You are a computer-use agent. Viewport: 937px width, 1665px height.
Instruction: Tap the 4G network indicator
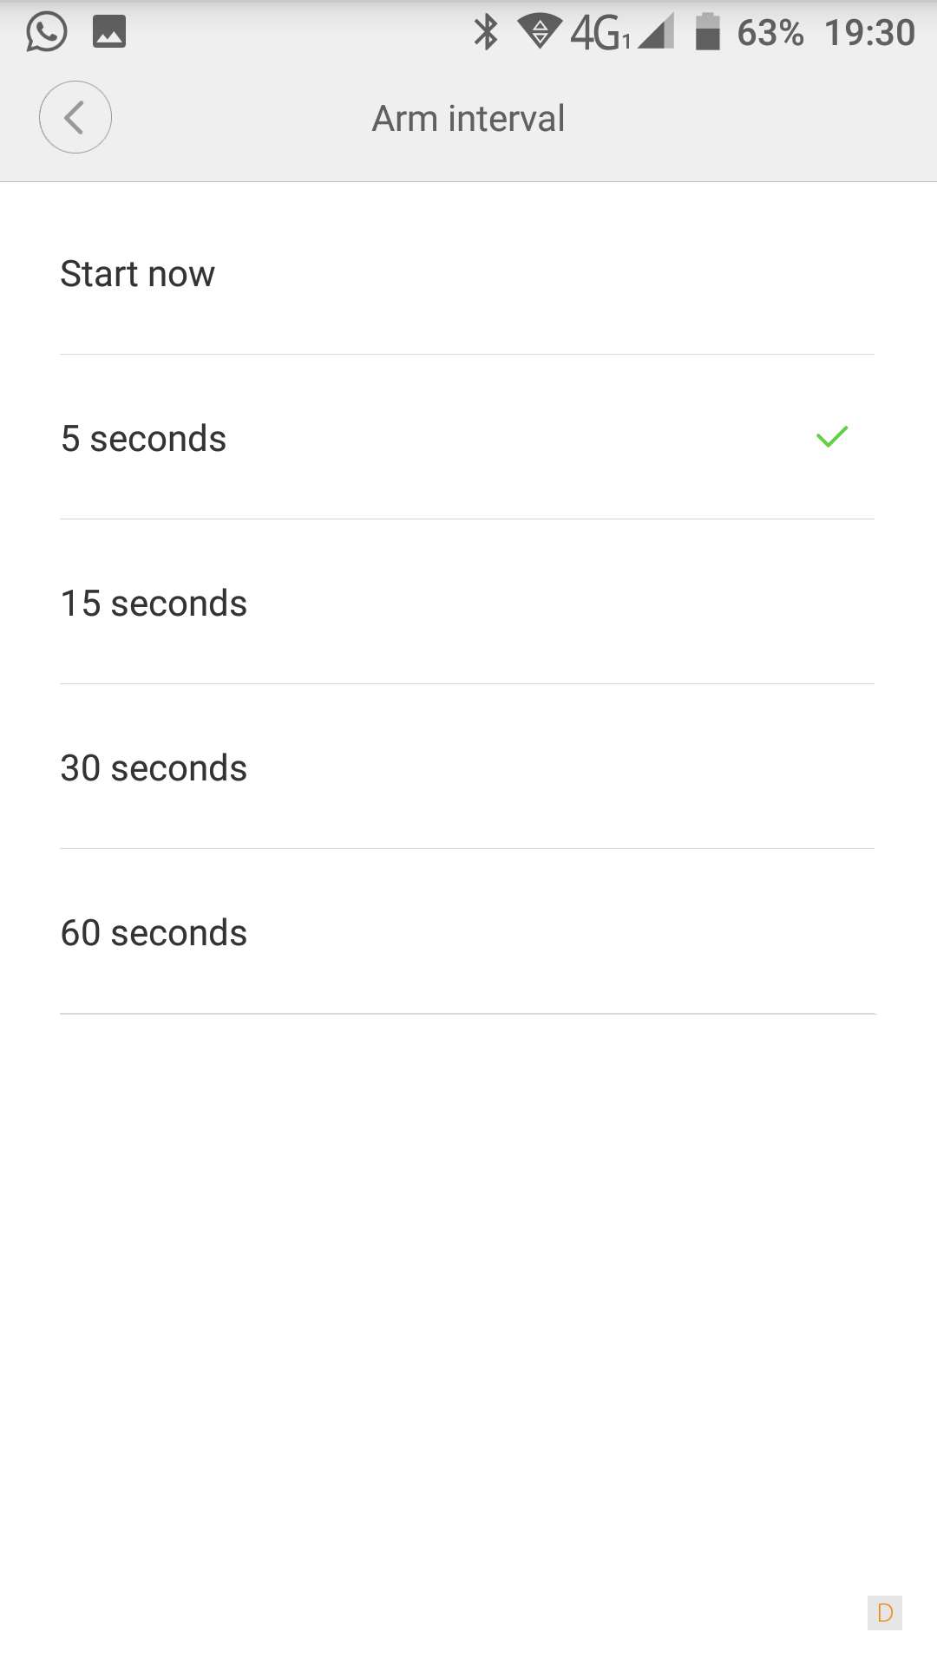coord(599,33)
